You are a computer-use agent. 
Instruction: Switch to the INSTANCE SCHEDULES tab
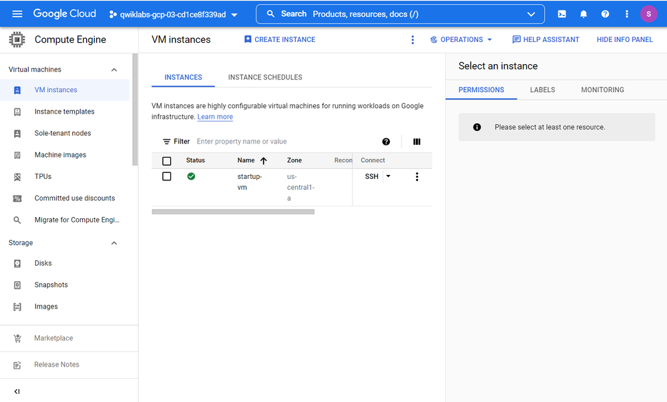click(265, 77)
